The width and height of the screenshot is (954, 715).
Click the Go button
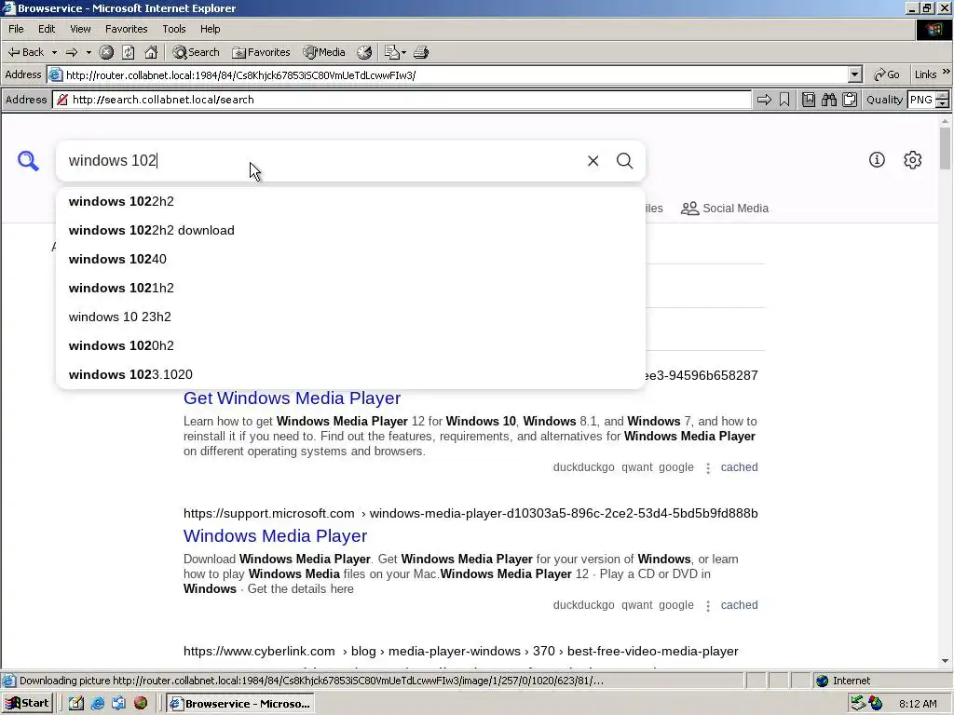887,74
